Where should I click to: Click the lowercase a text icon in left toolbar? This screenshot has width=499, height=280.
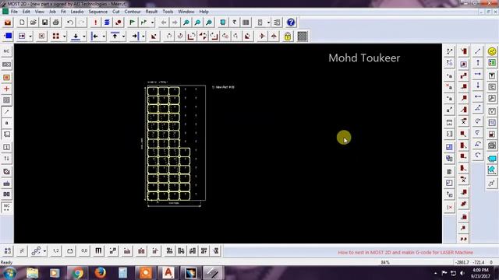pos(7,123)
